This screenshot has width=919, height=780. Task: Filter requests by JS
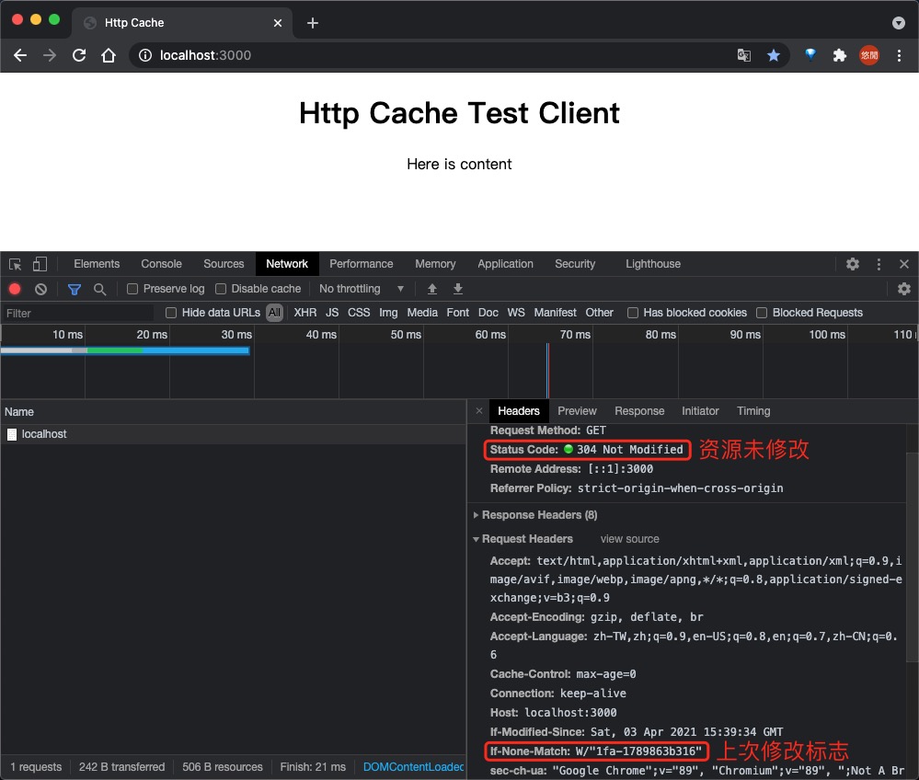click(x=332, y=313)
